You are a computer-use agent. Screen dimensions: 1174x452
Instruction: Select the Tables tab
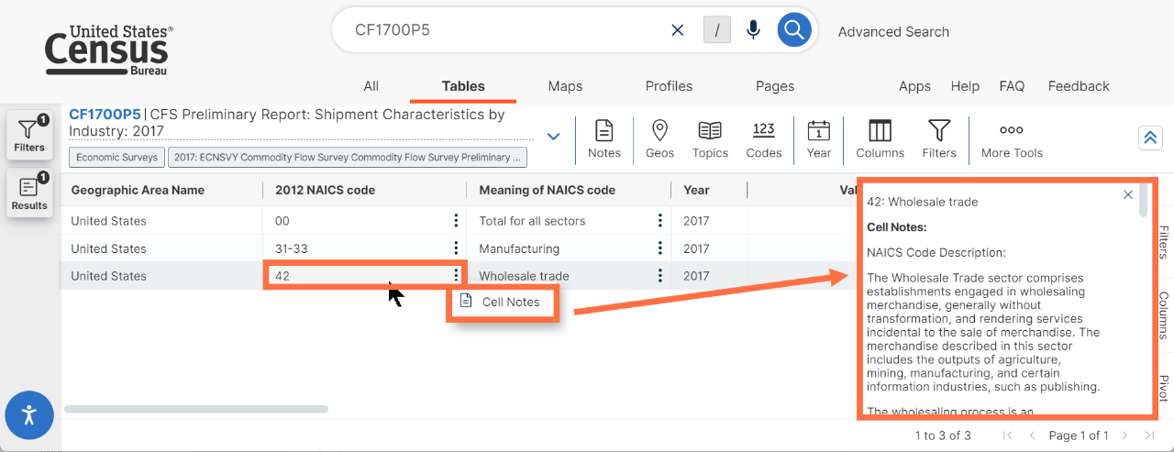pyautogui.click(x=463, y=86)
